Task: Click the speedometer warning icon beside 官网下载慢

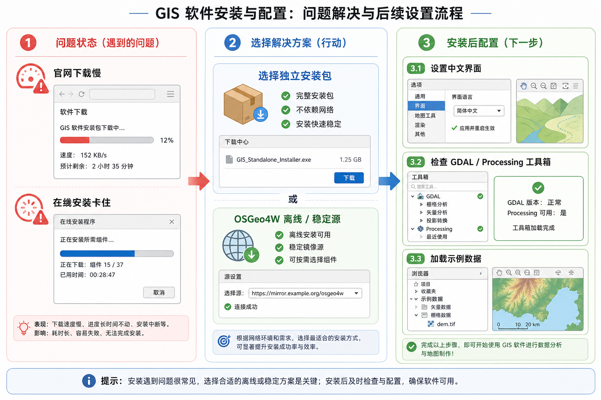Action: tap(32, 79)
